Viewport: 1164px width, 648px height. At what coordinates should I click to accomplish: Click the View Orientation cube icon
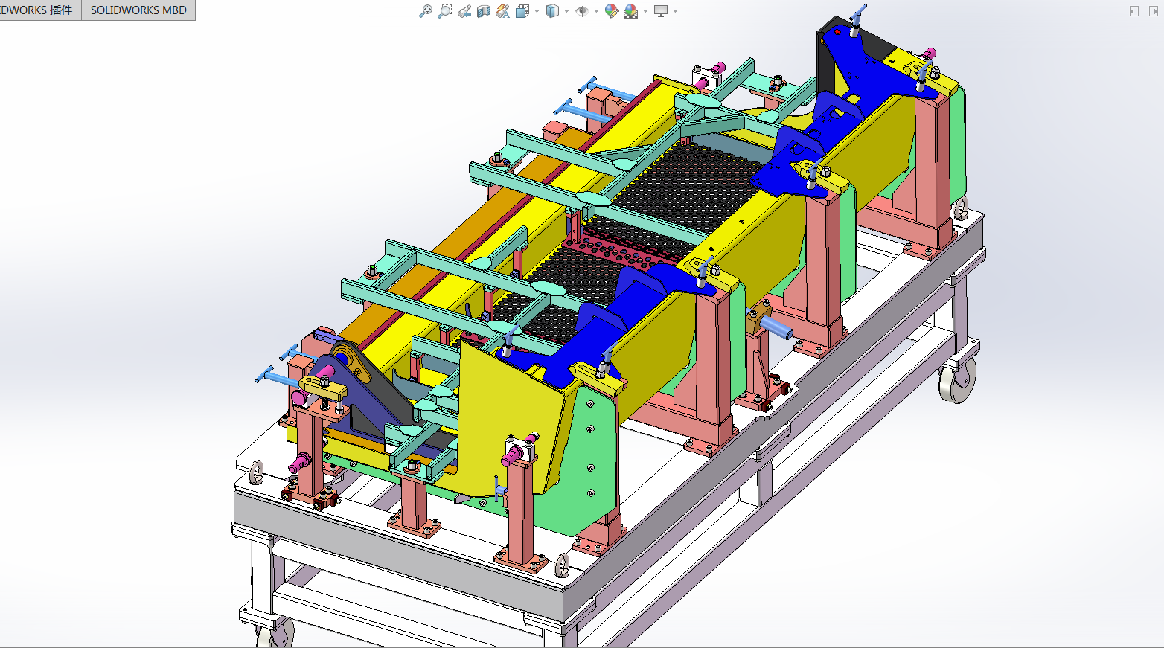(522, 11)
